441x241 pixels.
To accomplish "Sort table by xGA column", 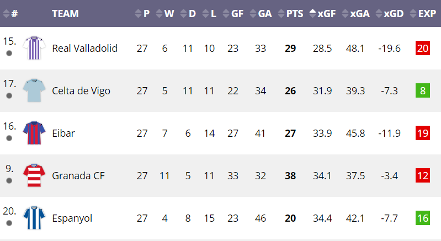I will [356, 13].
